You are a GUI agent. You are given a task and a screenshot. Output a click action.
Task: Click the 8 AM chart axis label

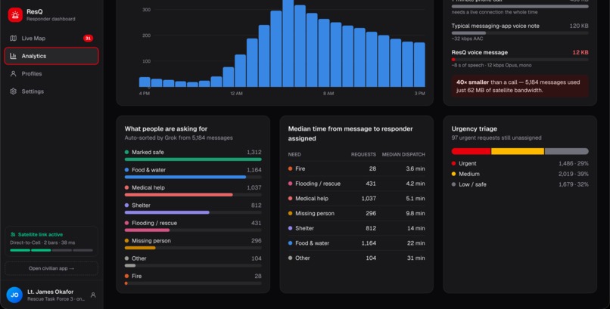[x=328, y=94]
